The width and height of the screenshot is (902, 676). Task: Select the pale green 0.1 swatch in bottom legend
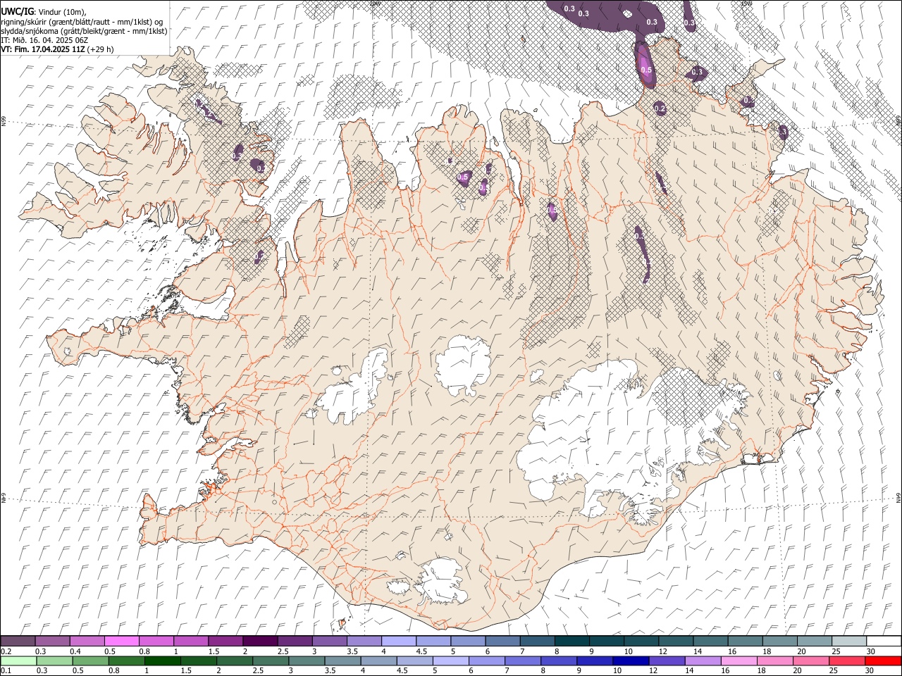click(18, 661)
